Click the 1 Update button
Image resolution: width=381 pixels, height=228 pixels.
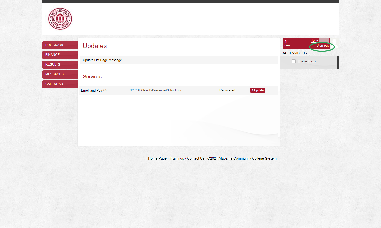point(258,90)
